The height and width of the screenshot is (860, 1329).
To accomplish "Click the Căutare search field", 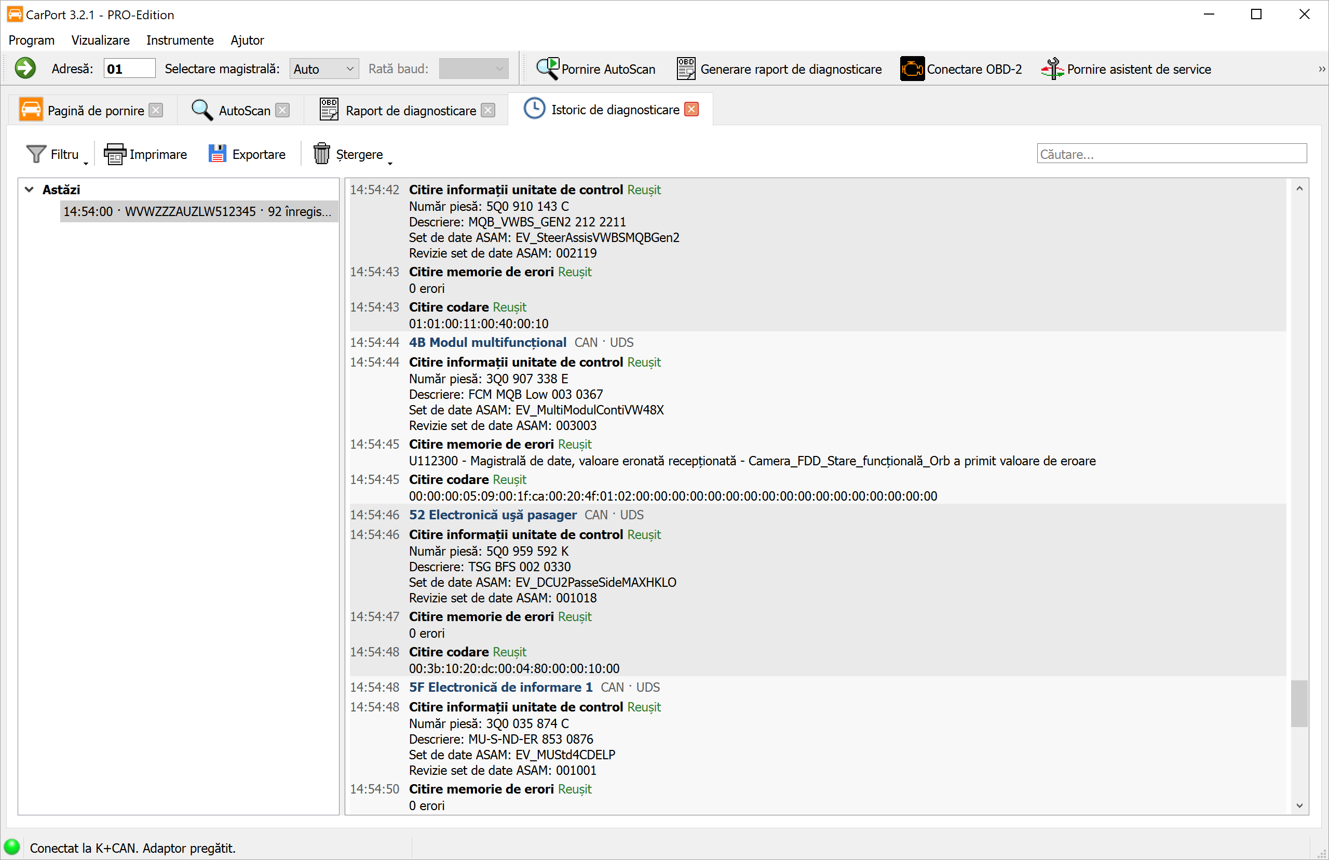I will pos(1172,154).
